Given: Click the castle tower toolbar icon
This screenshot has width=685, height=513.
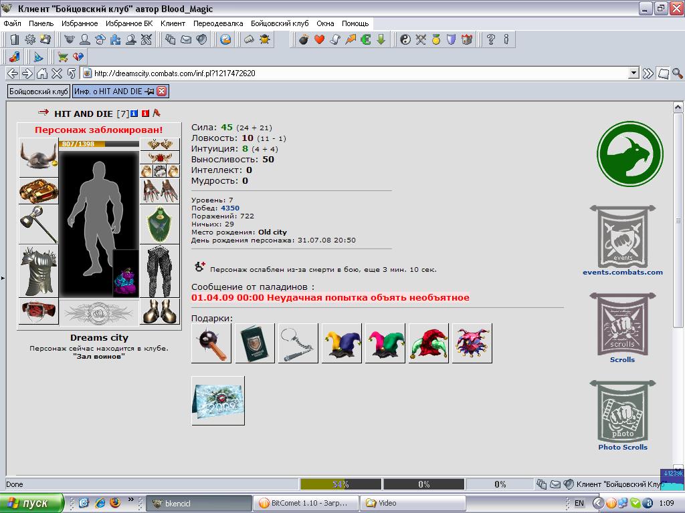Looking at the screenshot, I should [467, 39].
